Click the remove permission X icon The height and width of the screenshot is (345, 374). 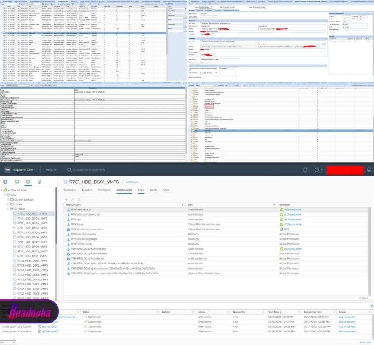point(79,199)
